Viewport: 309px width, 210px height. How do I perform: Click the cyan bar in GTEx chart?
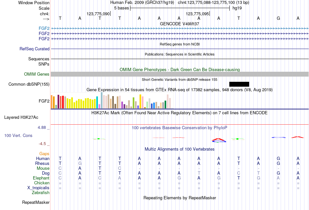coord(97,103)
